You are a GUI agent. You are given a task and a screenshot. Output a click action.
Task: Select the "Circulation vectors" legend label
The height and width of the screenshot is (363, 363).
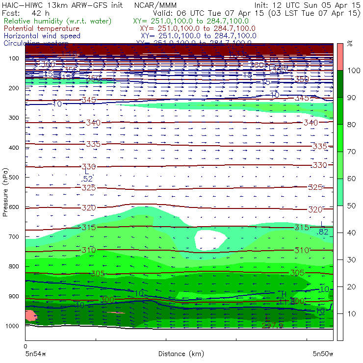click(x=36, y=43)
